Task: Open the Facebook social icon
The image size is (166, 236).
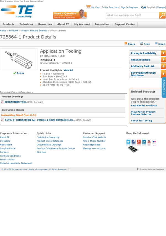Action: point(134,142)
